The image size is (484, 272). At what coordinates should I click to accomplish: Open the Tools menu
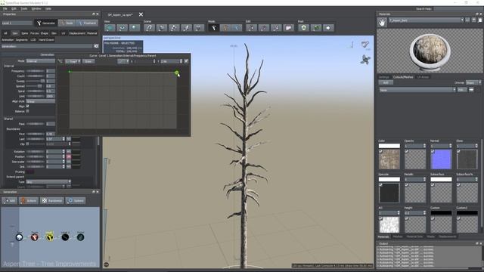click(x=23, y=8)
